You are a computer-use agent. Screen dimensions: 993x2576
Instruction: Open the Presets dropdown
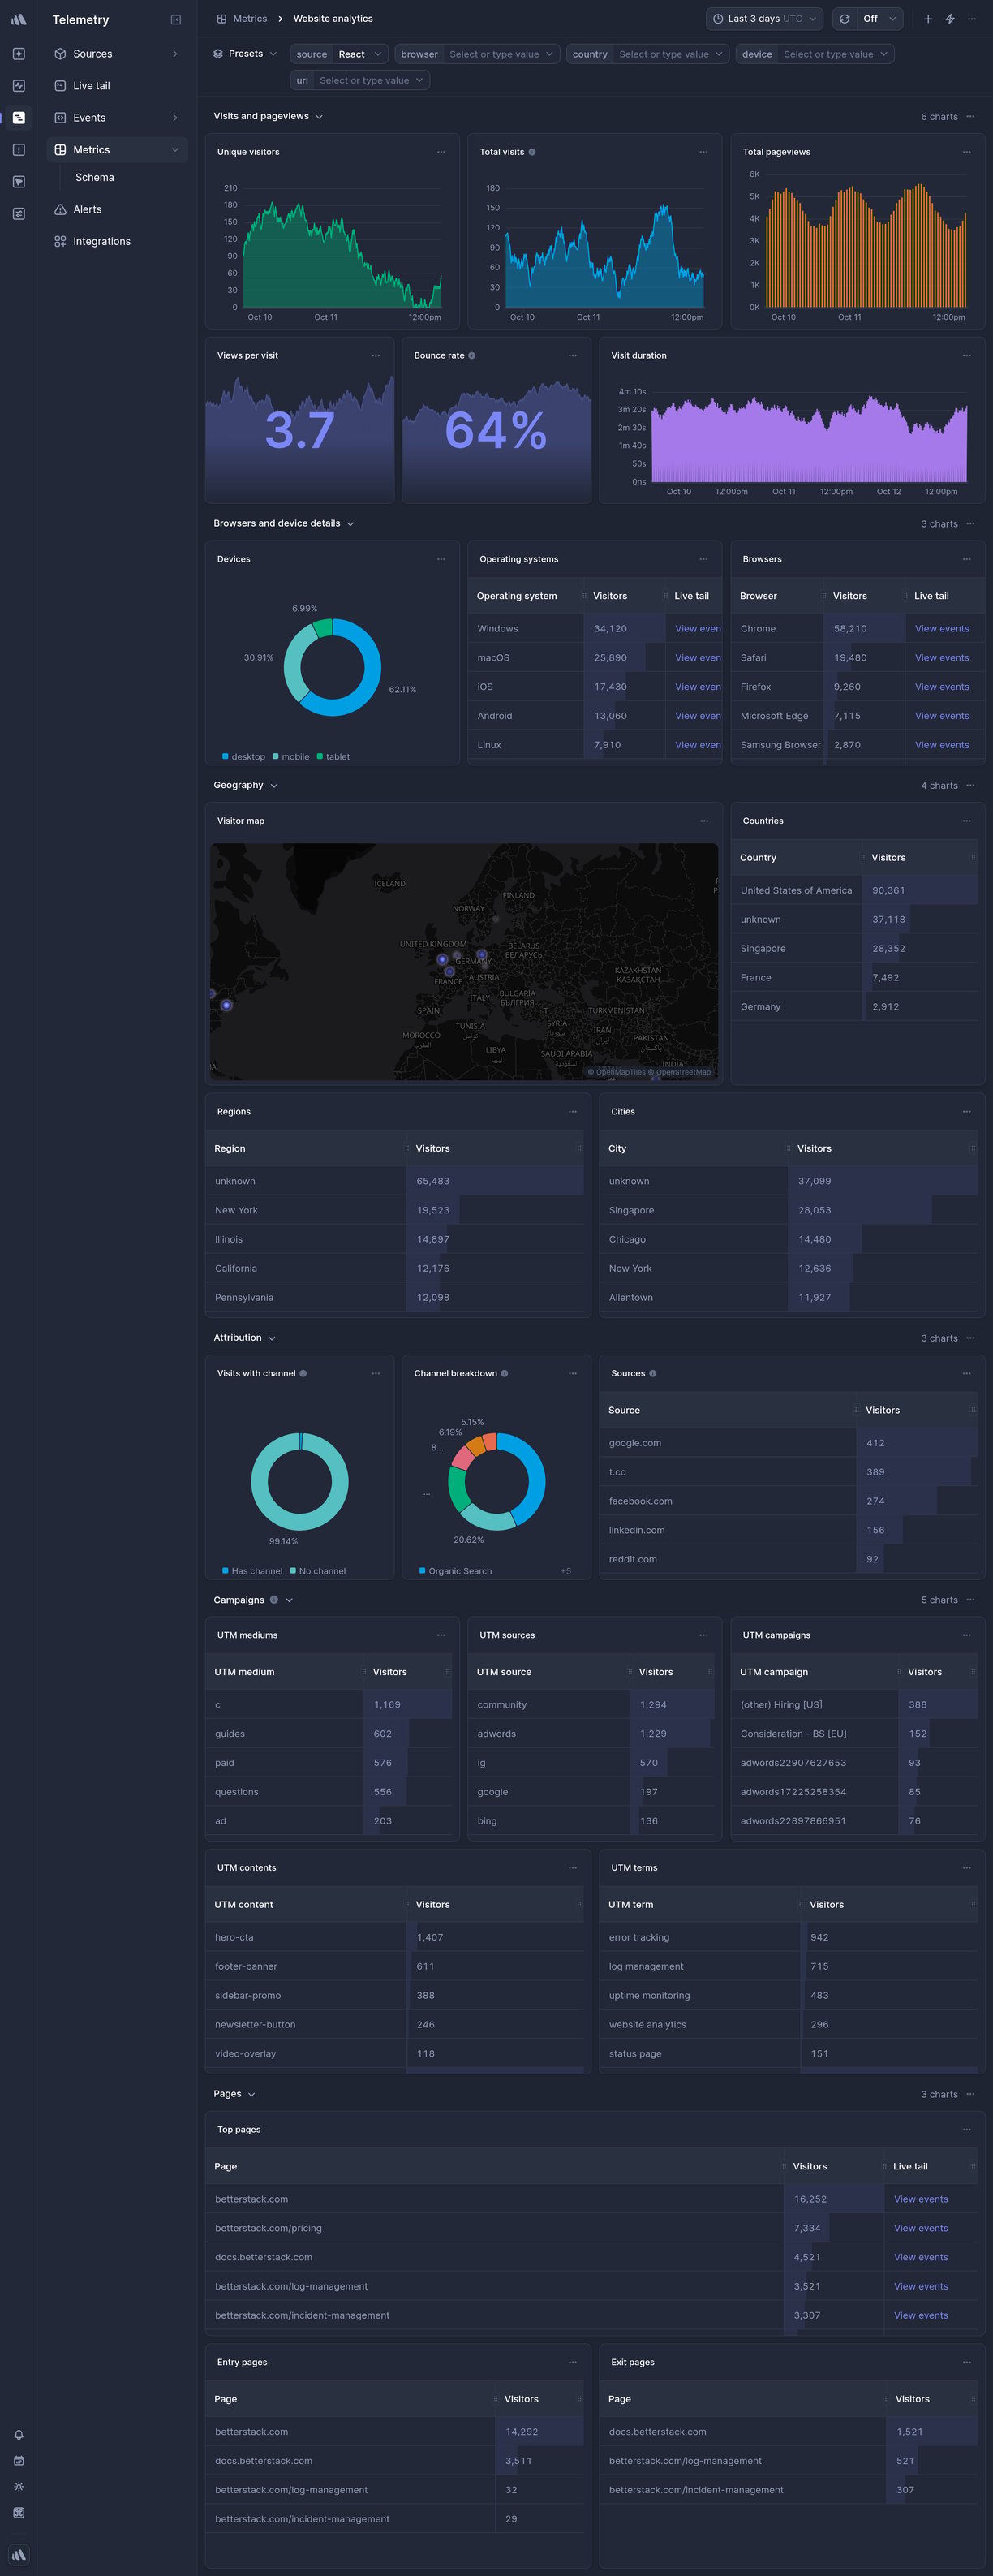245,54
